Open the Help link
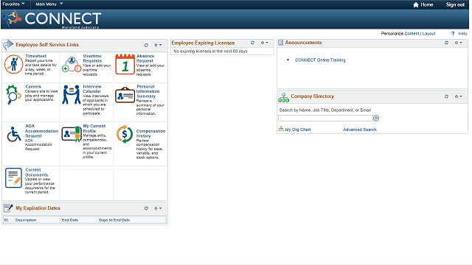 click(462, 34)
